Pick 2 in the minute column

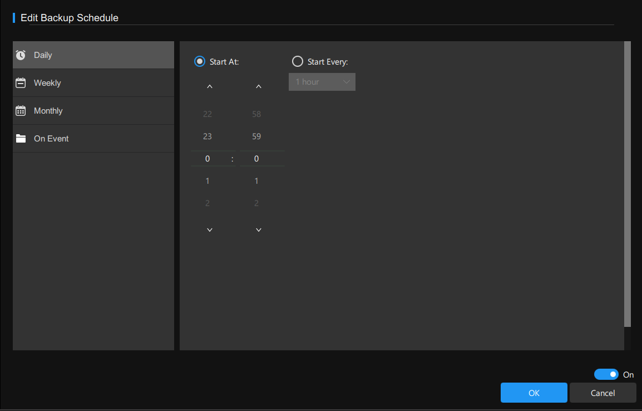tap(256, 203)
